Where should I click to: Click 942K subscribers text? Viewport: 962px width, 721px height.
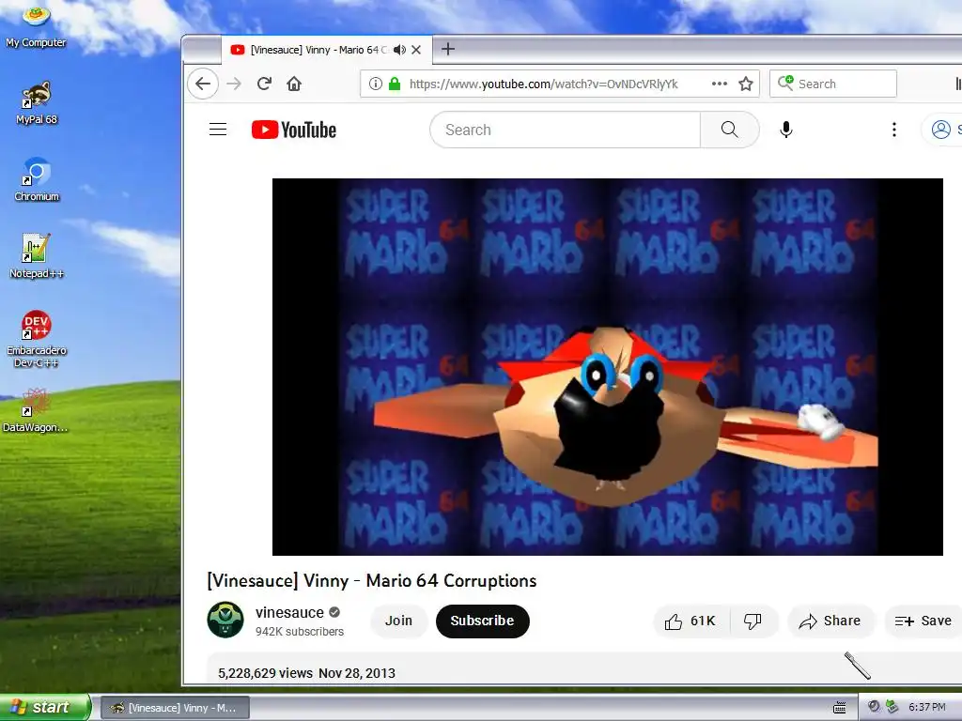tap(300, 632)
